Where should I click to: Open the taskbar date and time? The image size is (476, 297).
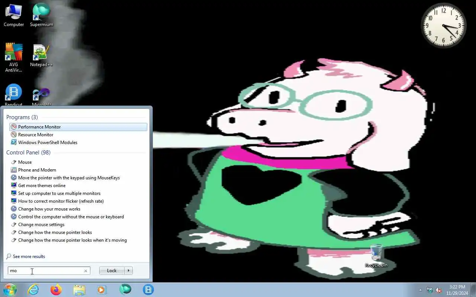pyautogui.click(x=457, y=290)
